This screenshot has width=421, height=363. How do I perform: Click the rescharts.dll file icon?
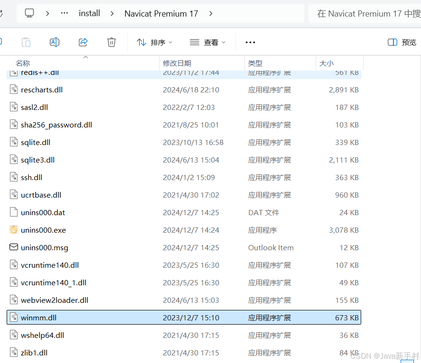[x=14, y=89]
